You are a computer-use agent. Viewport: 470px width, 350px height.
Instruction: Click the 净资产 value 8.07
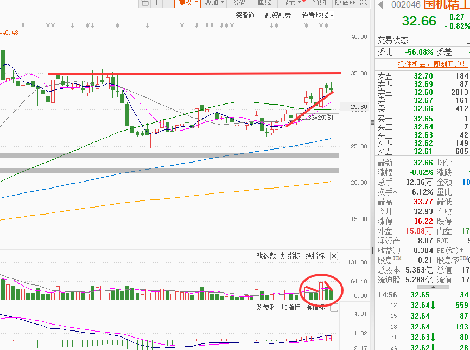pyautogui.click(x=425, y=241)
